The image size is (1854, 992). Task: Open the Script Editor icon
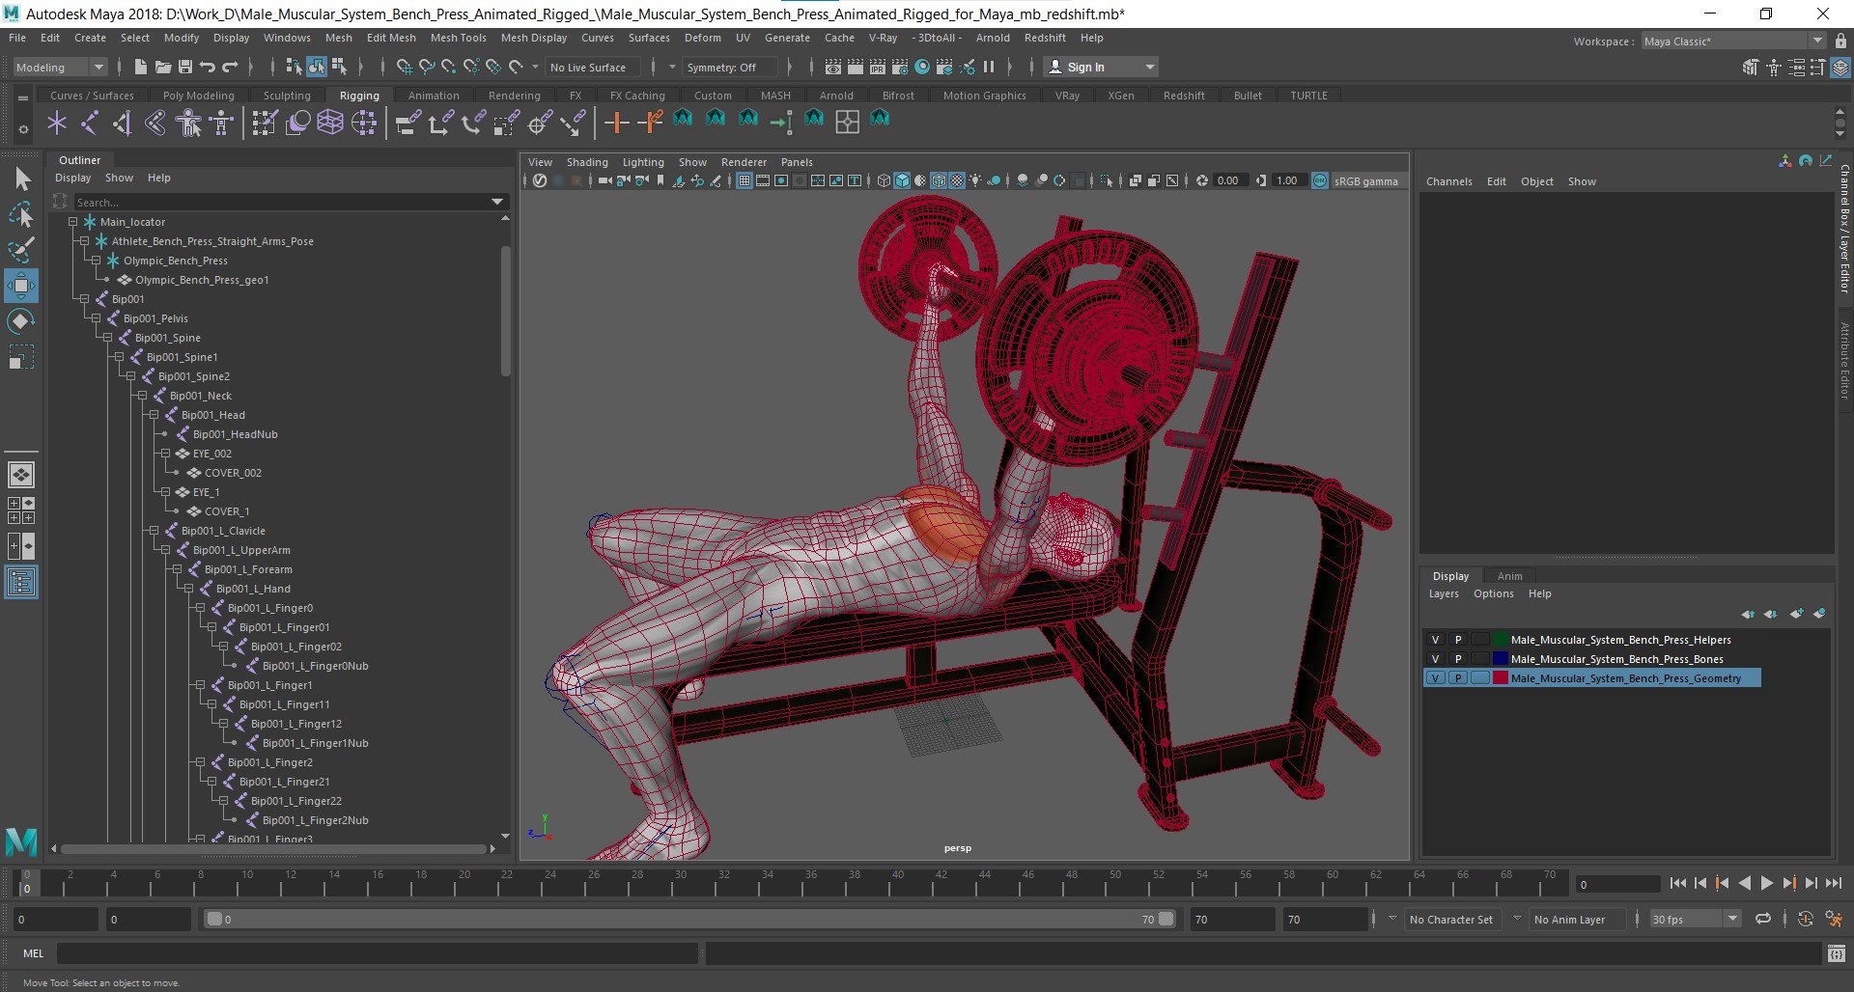pos(1837,953)
